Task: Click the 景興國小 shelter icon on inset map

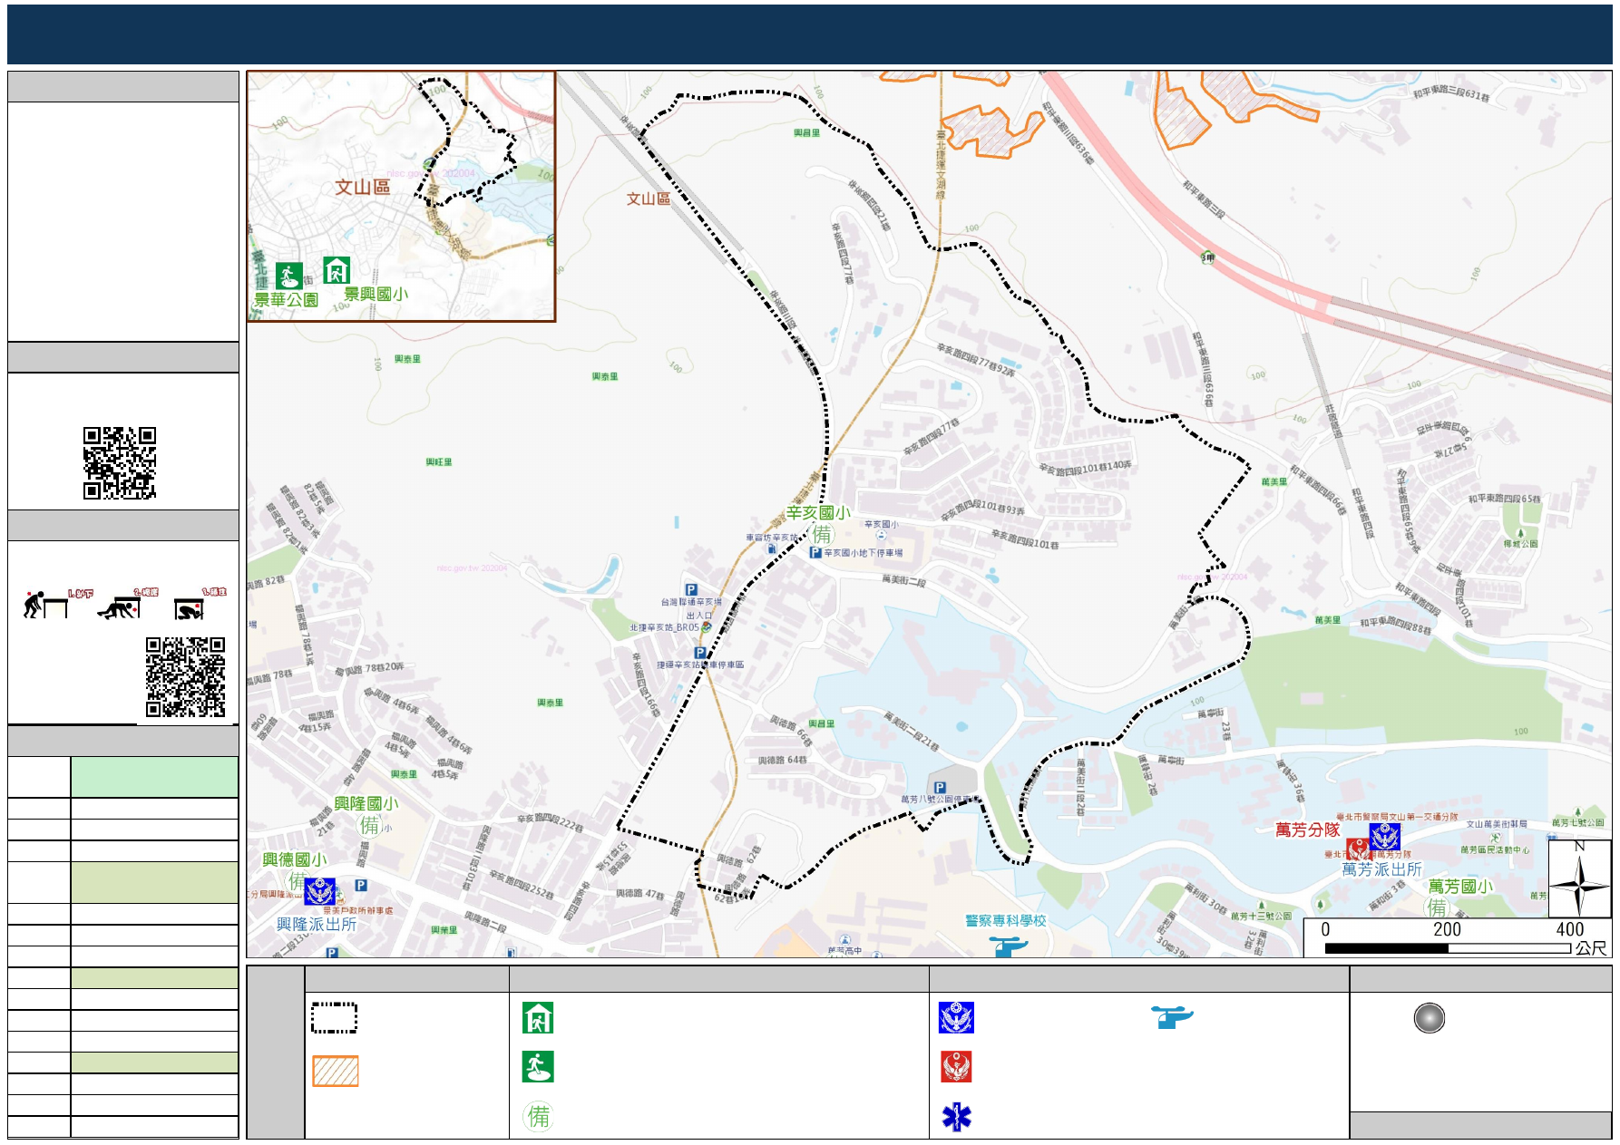Action: point(337,270)
